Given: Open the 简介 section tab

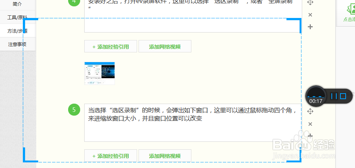Looking at the screenshot, I should [18, 4].
